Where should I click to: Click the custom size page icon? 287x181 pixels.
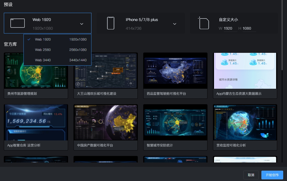pyautogui.click(x=203, y=23)
